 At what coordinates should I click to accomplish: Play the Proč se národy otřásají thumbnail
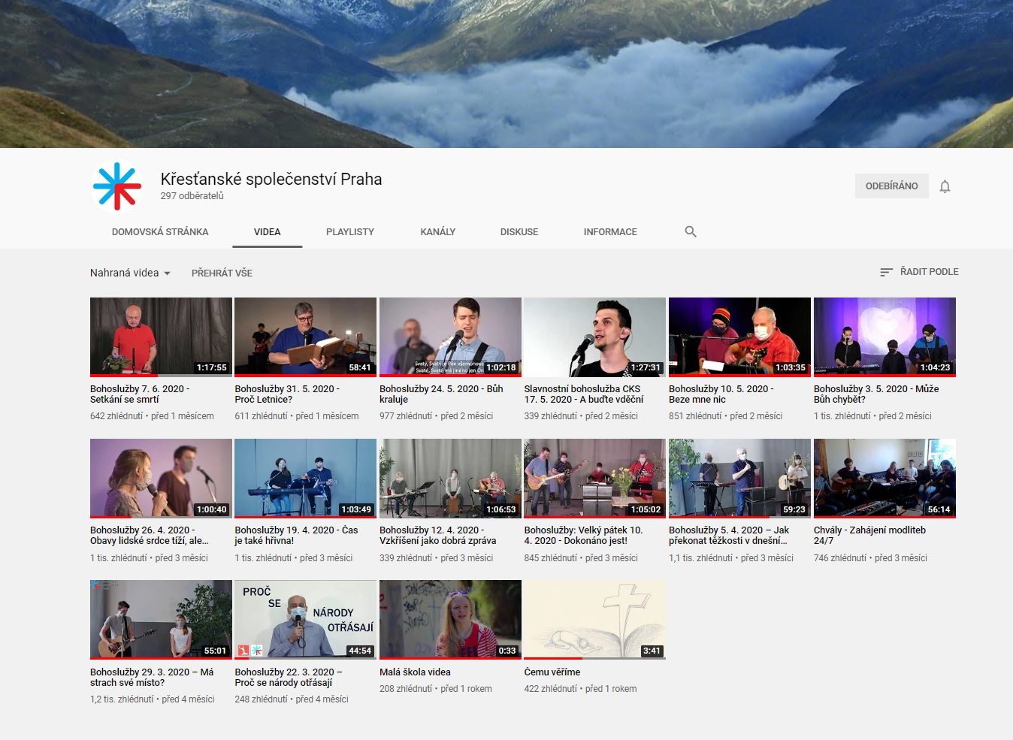[x=305, y=619]
